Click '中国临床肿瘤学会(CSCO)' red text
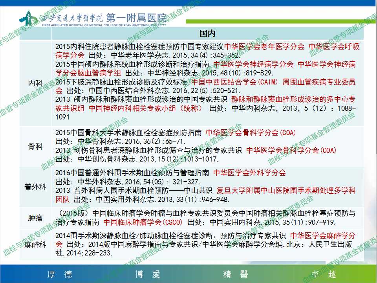This screenshot has width=377, height=283. tap(143, 222)
